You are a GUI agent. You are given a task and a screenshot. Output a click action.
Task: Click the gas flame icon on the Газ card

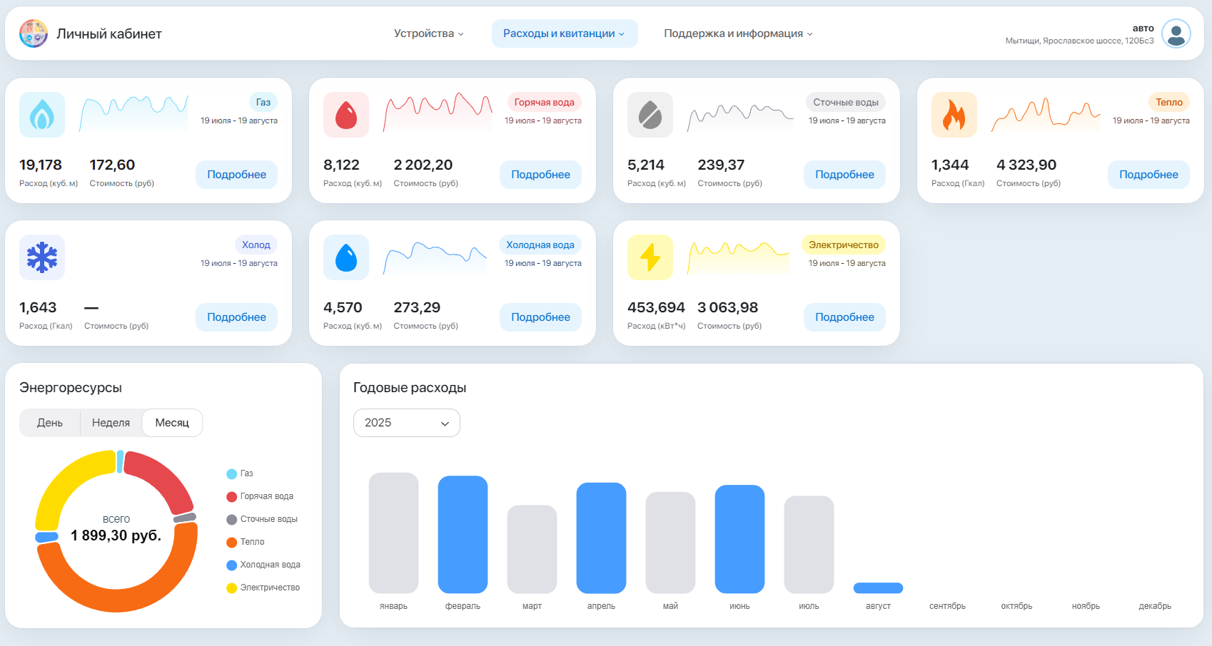pyautogui.click(x=41, y=114)
